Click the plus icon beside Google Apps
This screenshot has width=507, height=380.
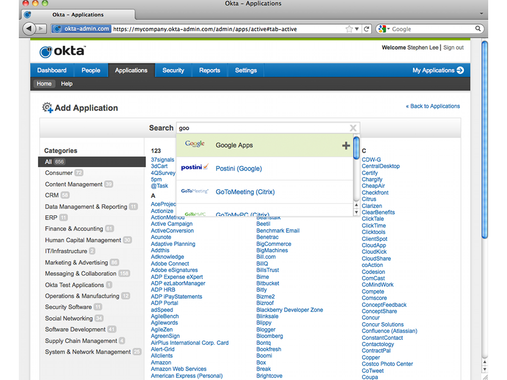click(x=346, y=145)
